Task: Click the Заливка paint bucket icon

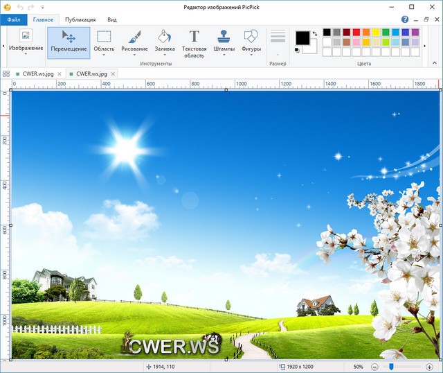Action: click(x=164, y=36)
